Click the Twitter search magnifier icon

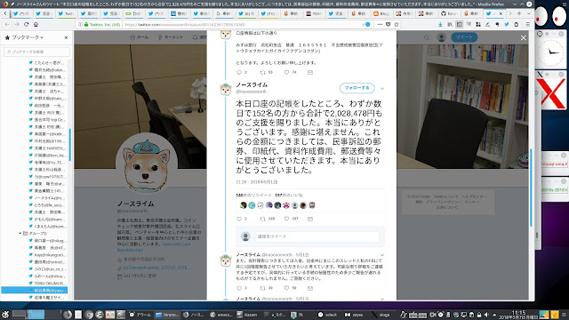pyautogui.click(x=427, y=37)
